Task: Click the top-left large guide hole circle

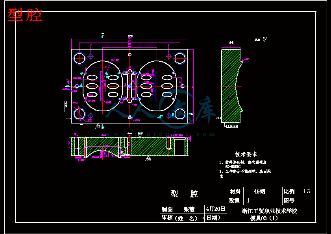Action: pyautogui.click(x=80, y=58)
